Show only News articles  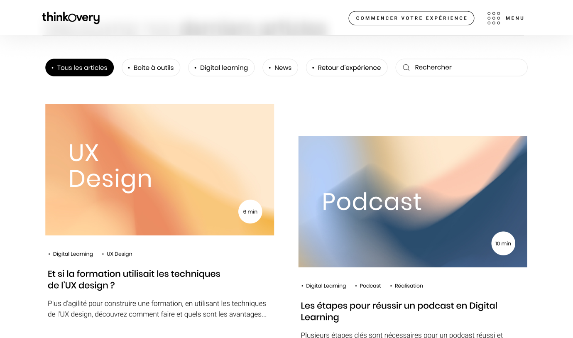(280, 68)
